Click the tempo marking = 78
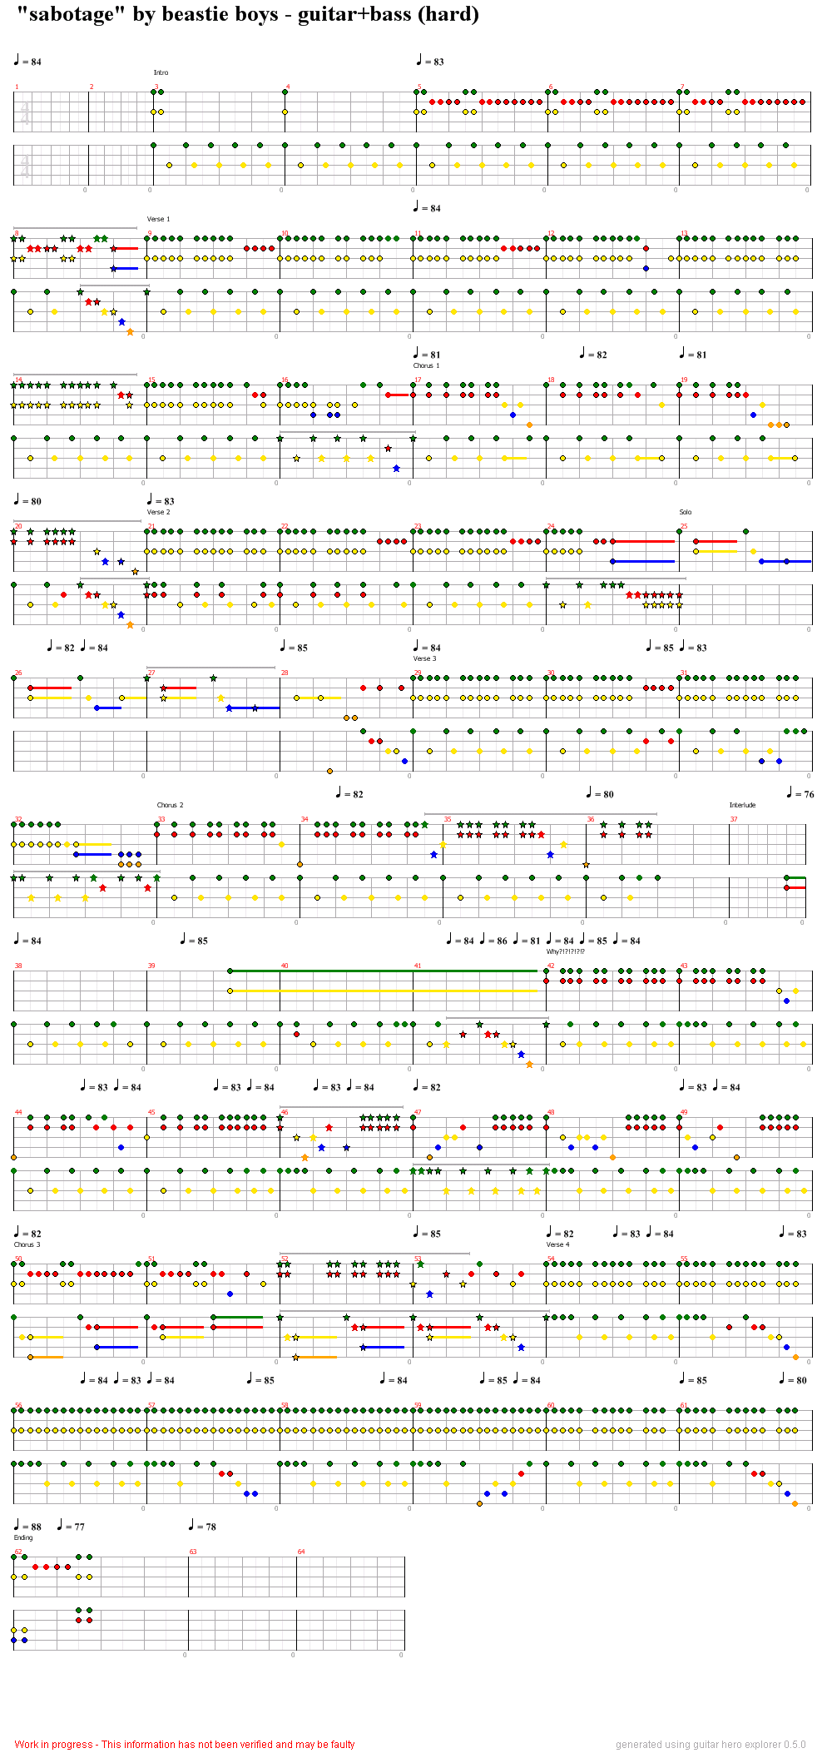The height and width of the screenshot is (1763, 822). [x=202, y=1526]
